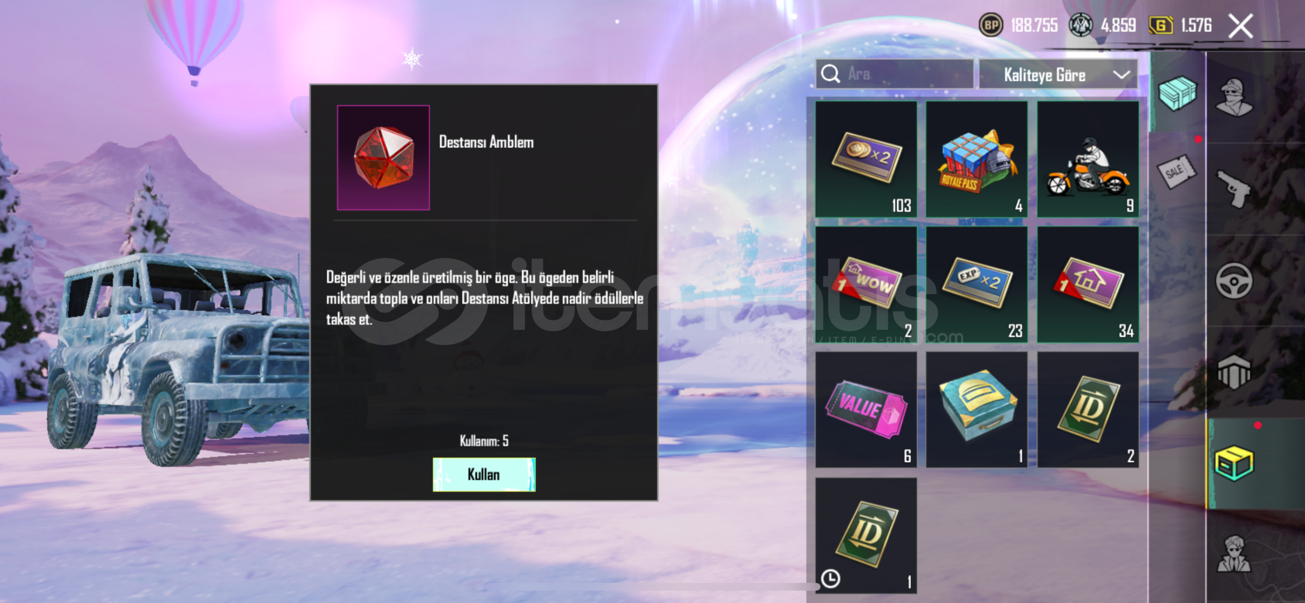Image resolution: width=1305 pixels, height=603 pixels.
Task: Select the teal supply crate item
Action: [977, 409]
